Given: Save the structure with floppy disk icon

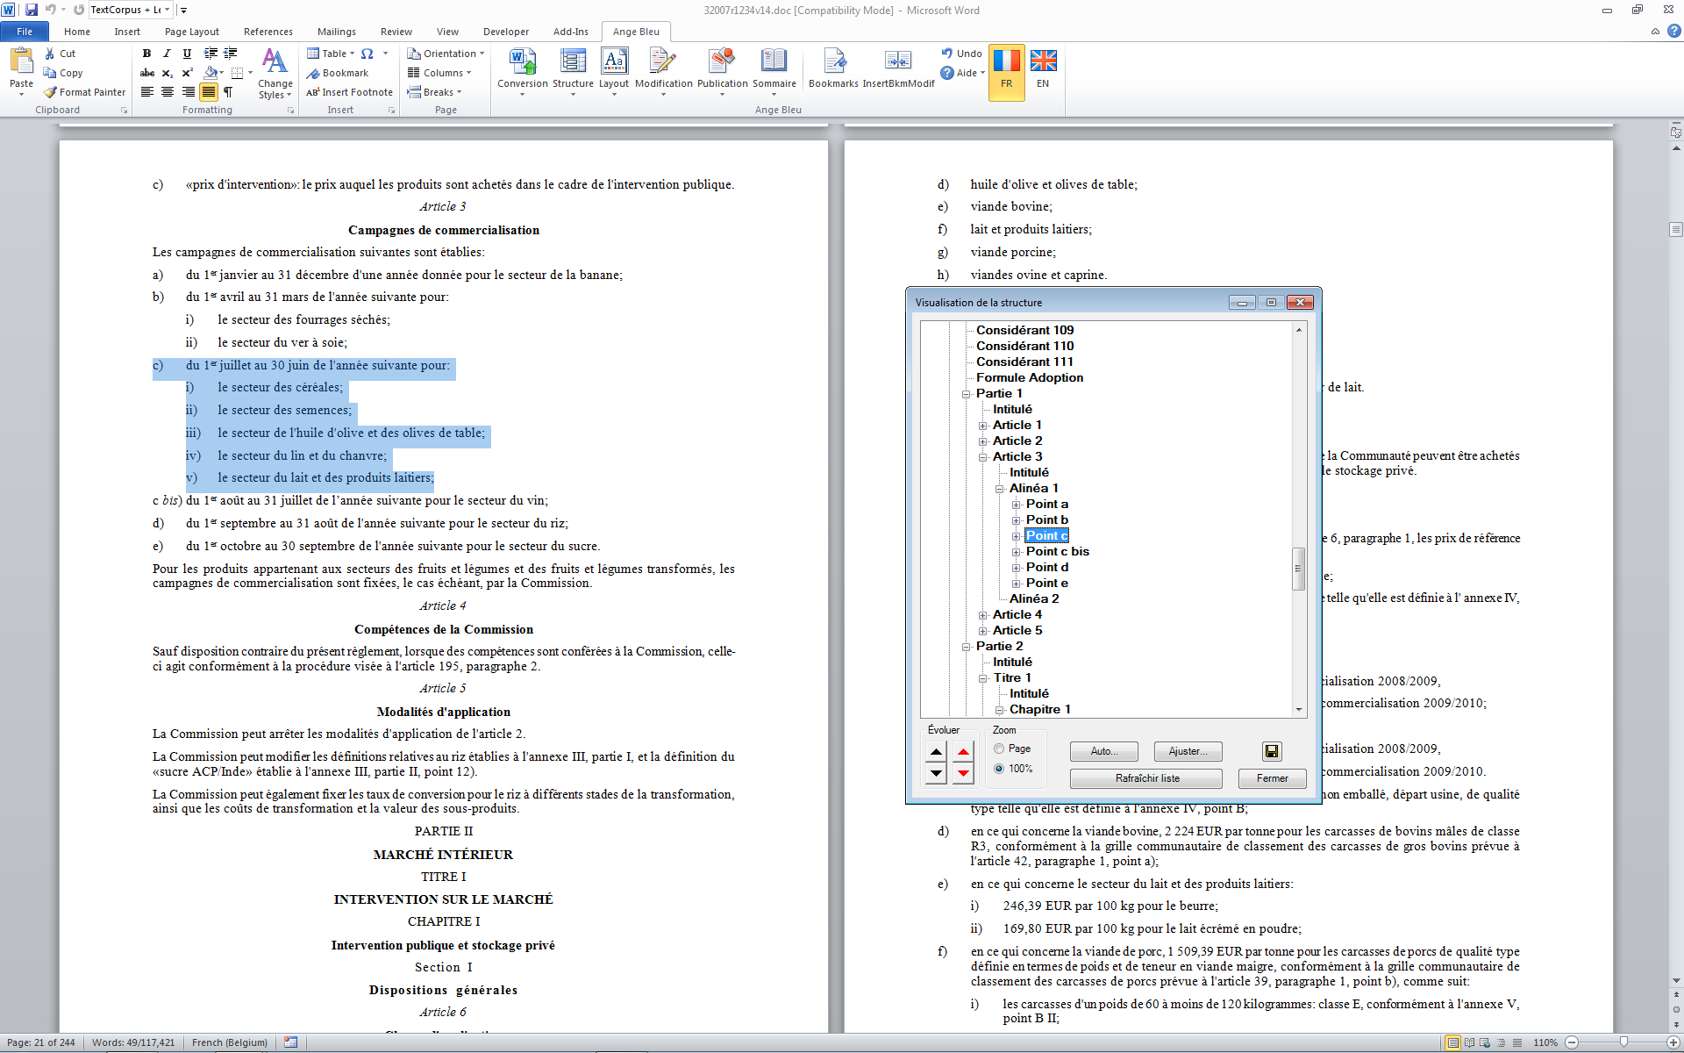Looking at the screenshot, I should tap(1272, 751).
